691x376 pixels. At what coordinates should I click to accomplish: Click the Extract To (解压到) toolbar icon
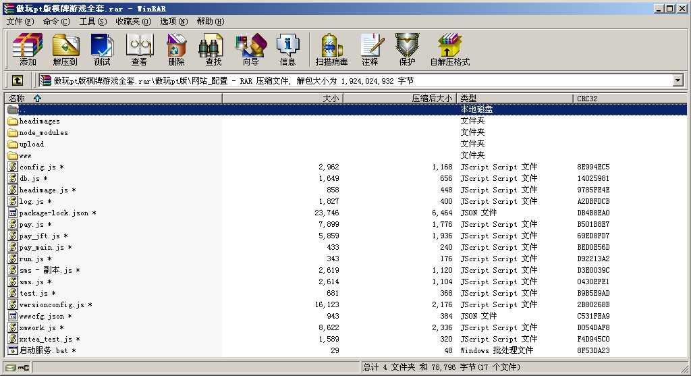point(65,49)
